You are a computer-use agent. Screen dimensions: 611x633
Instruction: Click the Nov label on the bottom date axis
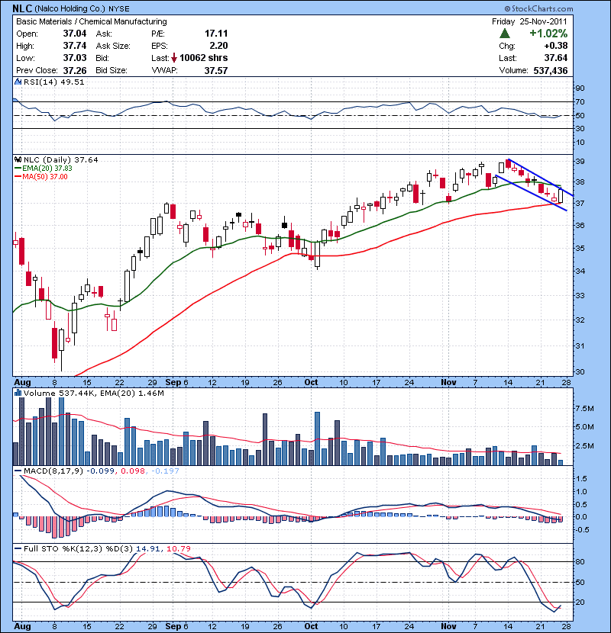448,626
